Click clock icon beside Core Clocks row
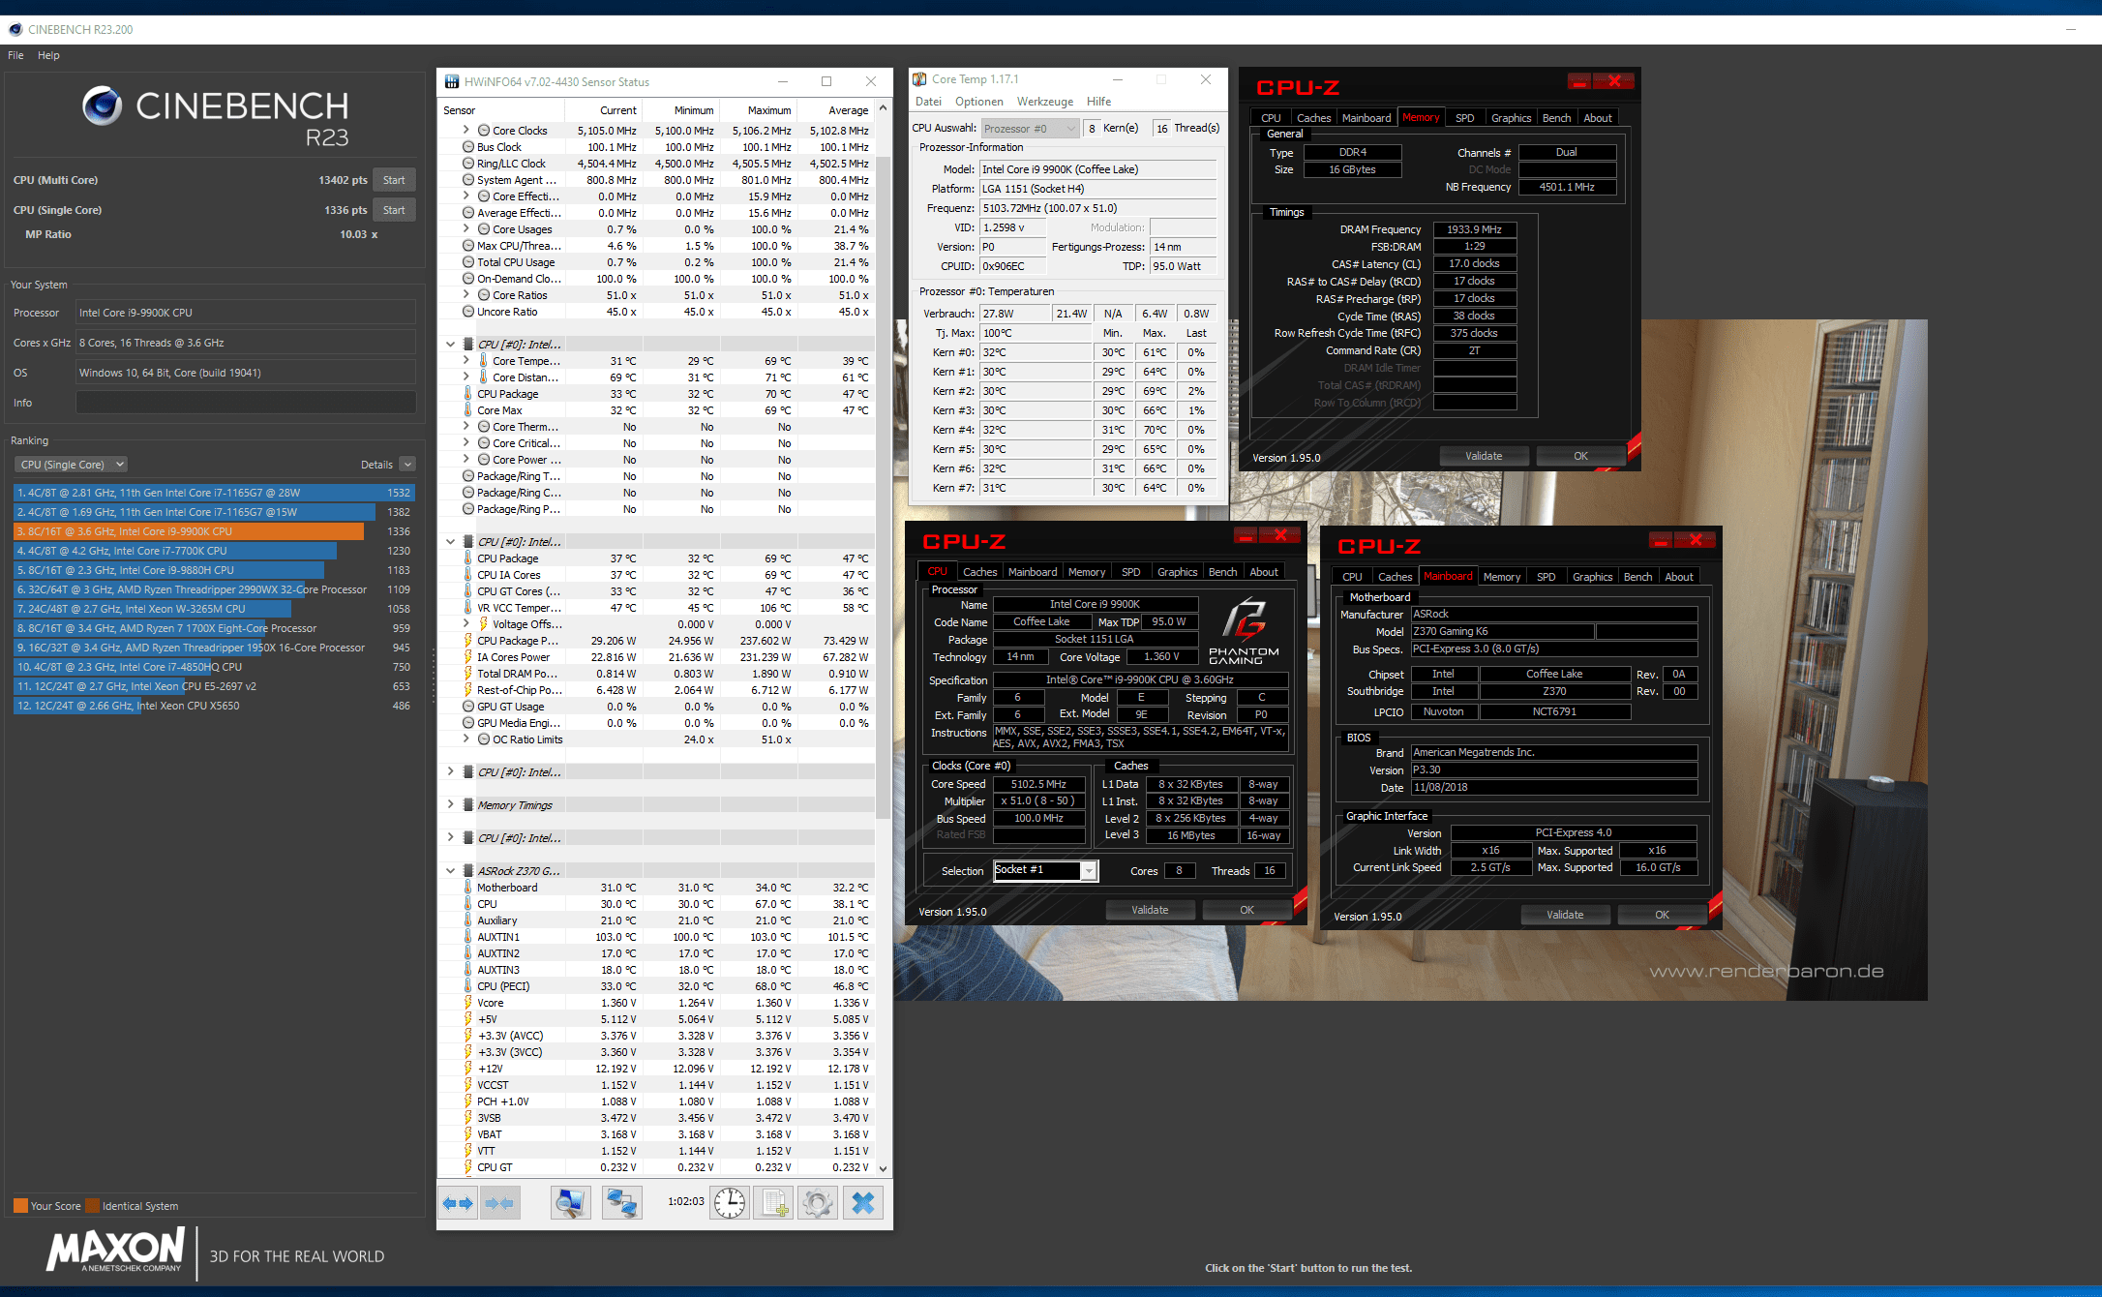This screenshot has width=2102, height=1297. pyautogui.click(x=484, y=131)
